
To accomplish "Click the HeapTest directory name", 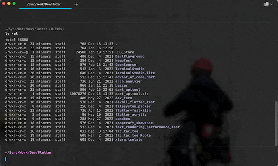I will (x=124, y=60).
